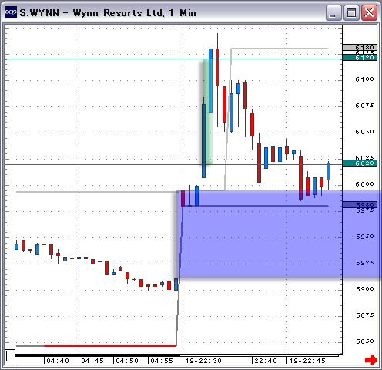Click the window title S.WYNN Wynn Resorts
The image size is (382, 370).
(x=108, y=13)
